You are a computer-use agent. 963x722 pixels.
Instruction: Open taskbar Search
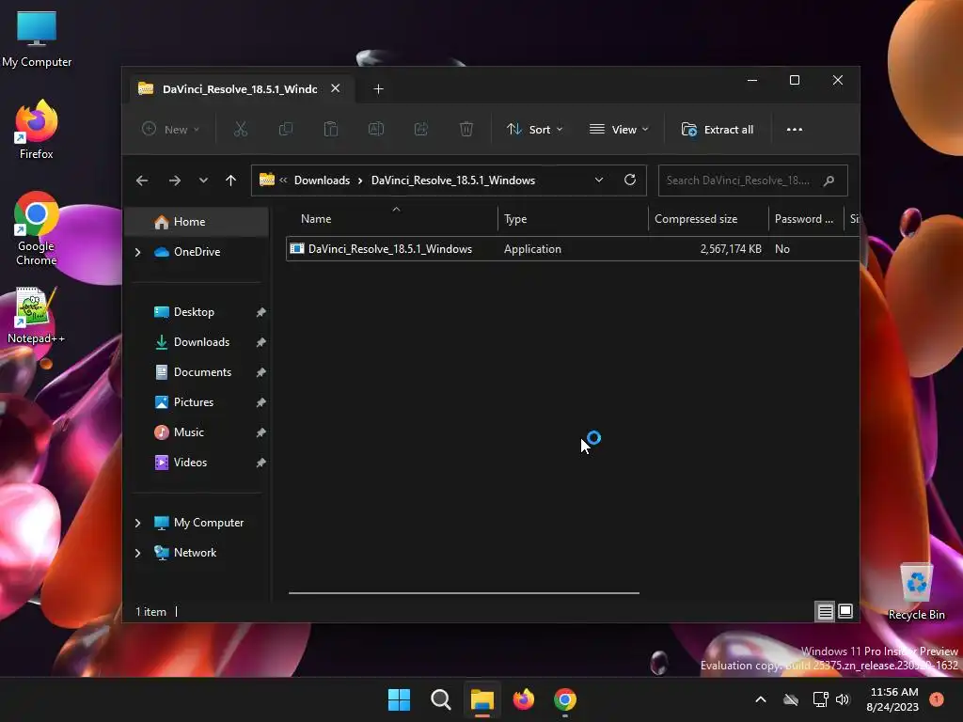tap(440, 699)
